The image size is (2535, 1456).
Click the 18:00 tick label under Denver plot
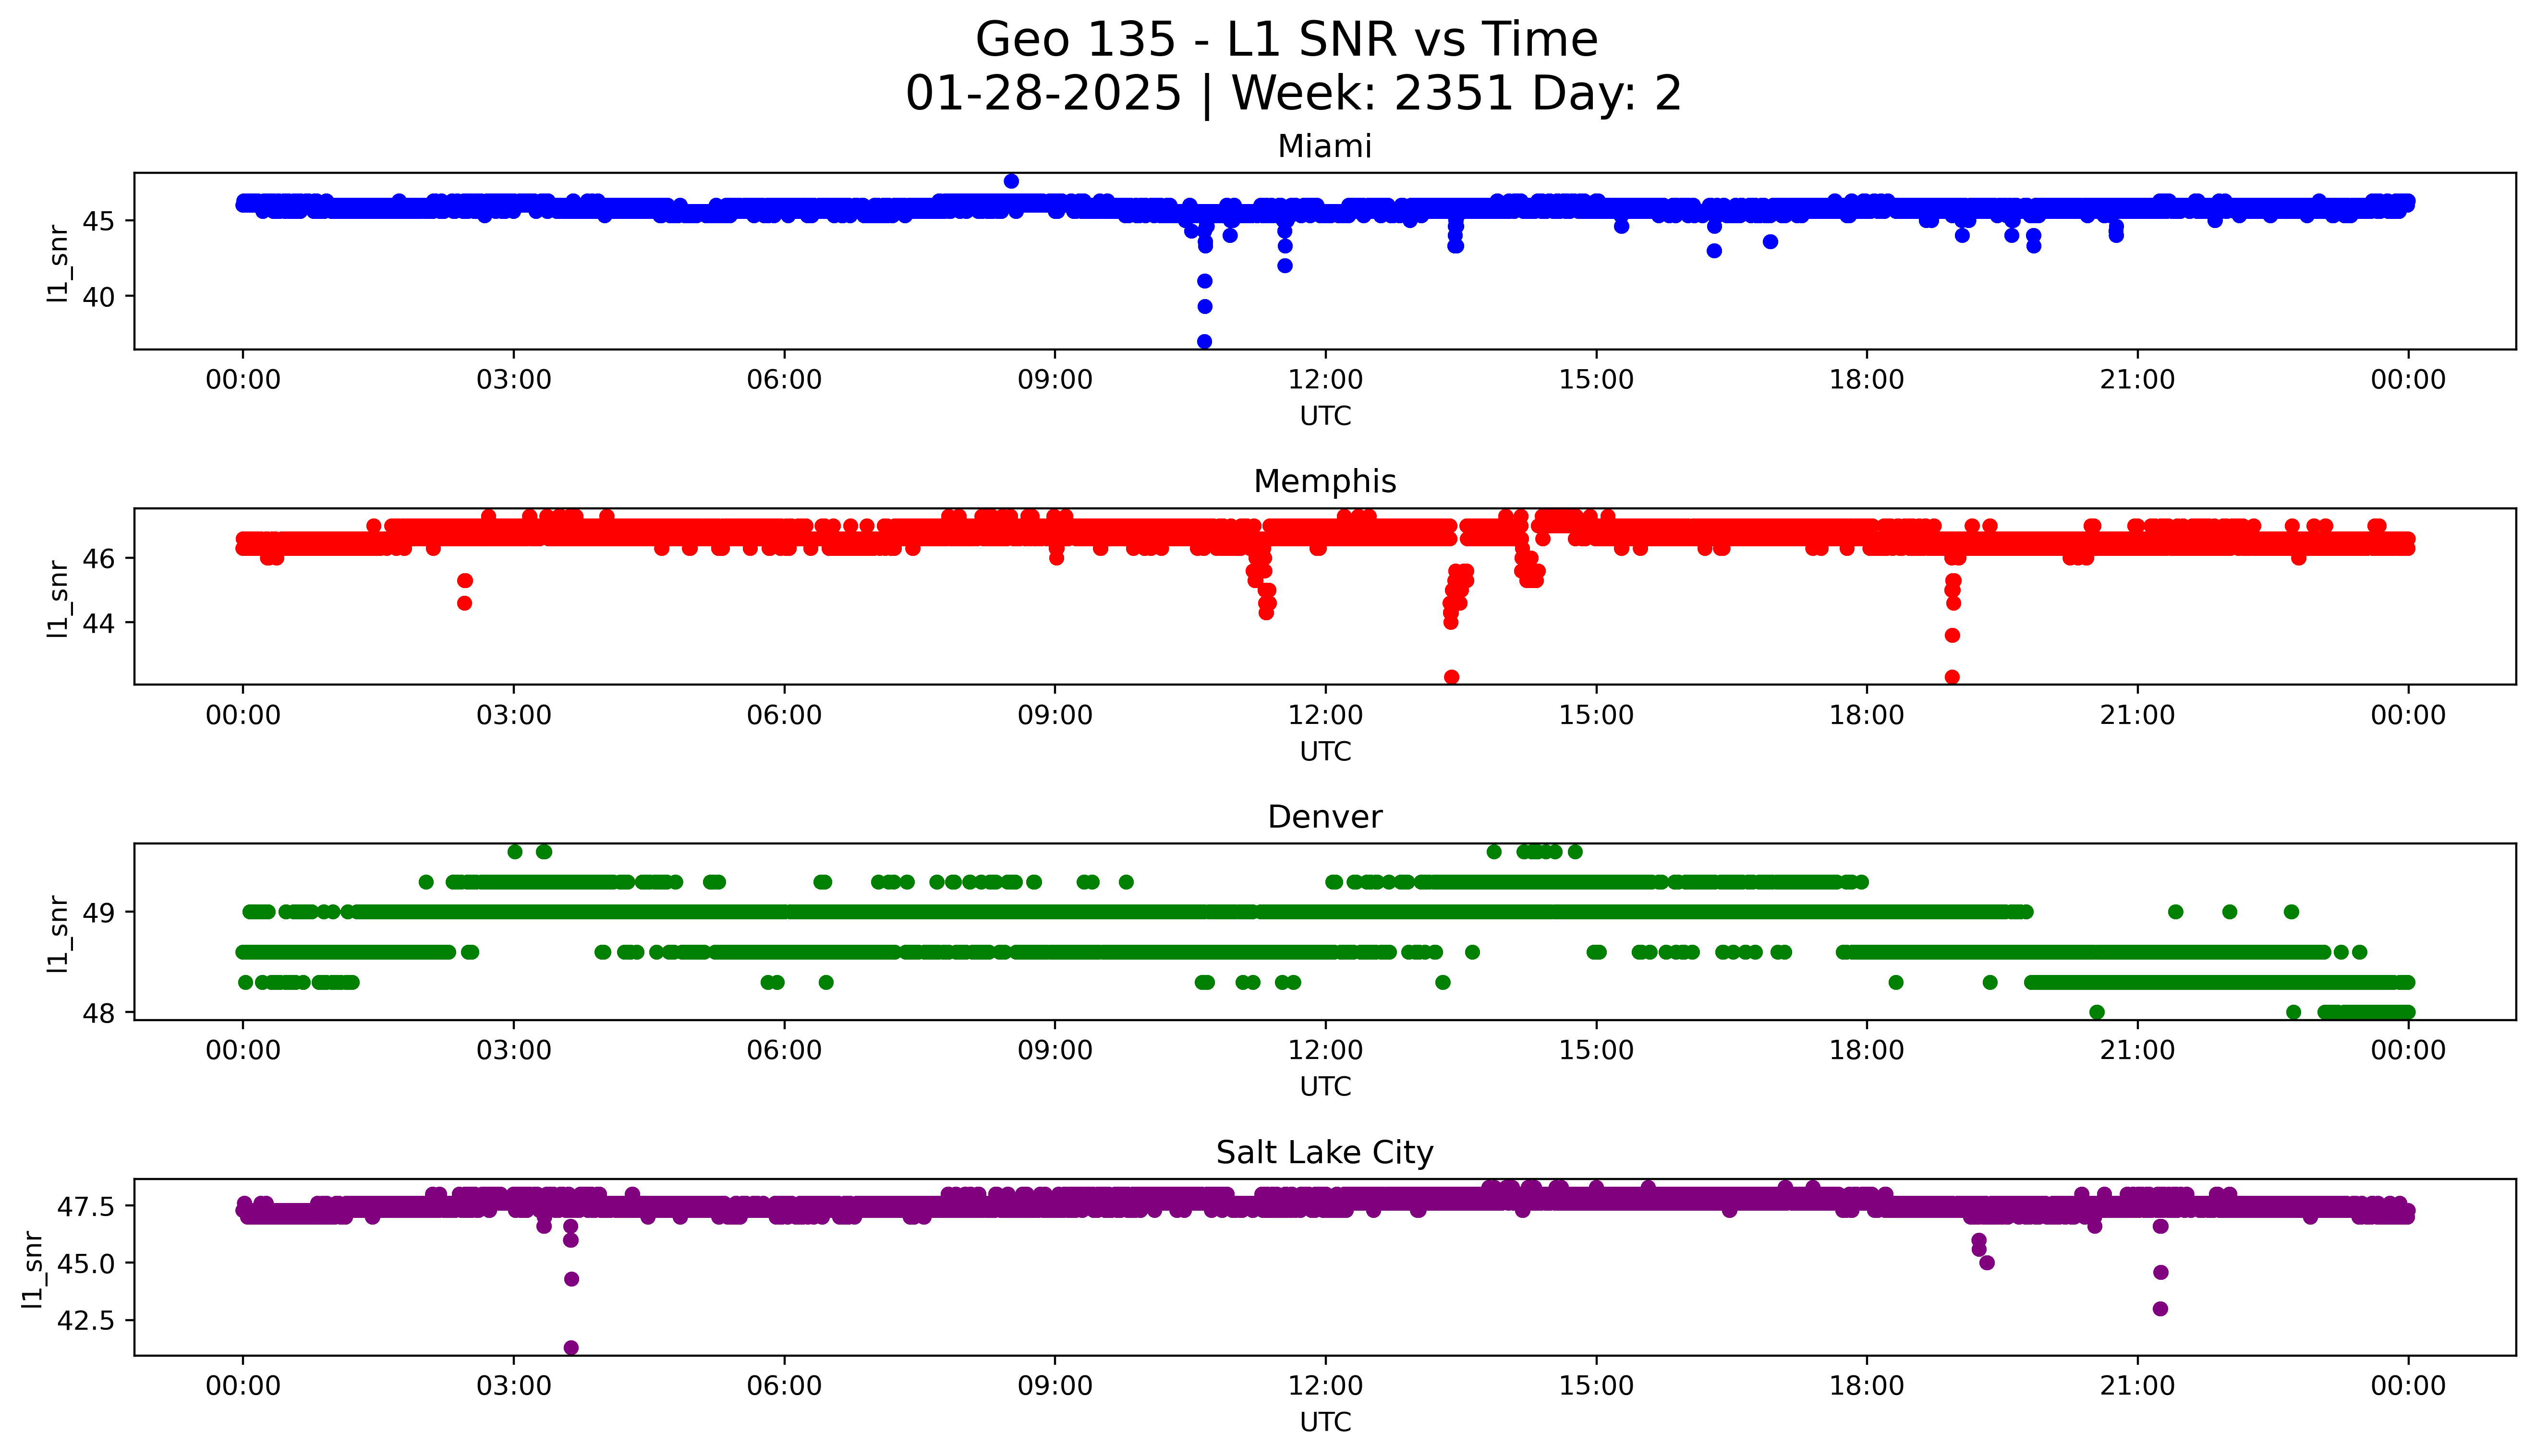(x=1866, y=1050)
